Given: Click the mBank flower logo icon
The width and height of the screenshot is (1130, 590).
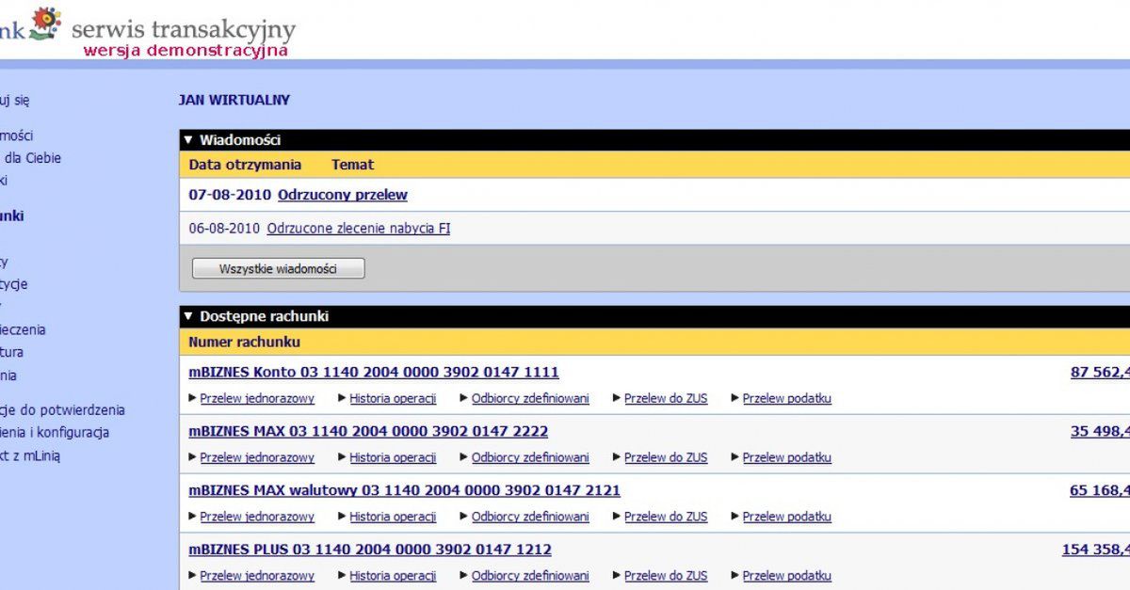Looking at the screenshot, I should 44,23.
